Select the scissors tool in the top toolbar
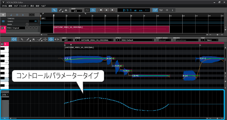 [66, 10]
